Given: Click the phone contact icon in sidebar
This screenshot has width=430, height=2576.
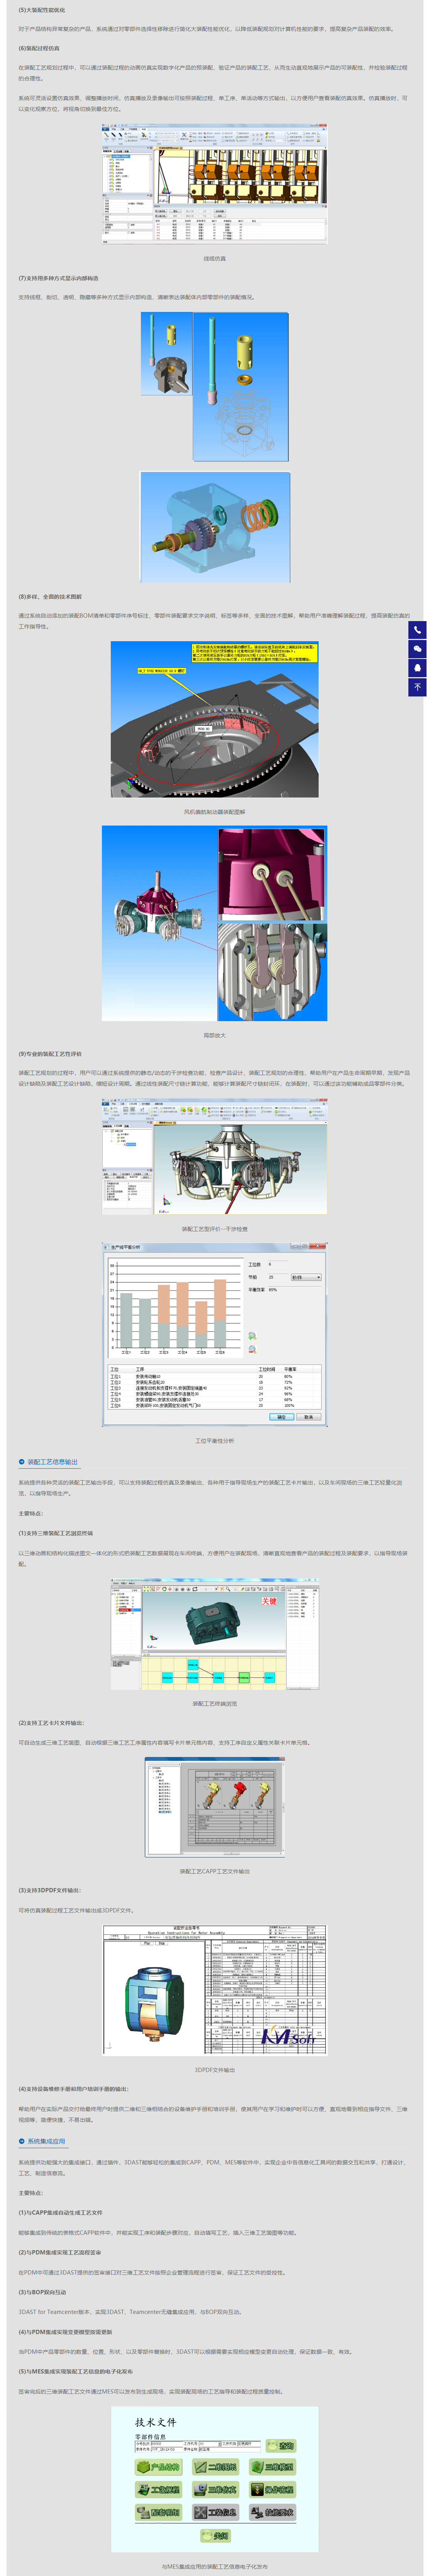Looking at the screenshot, I should (x=417, y=630).
